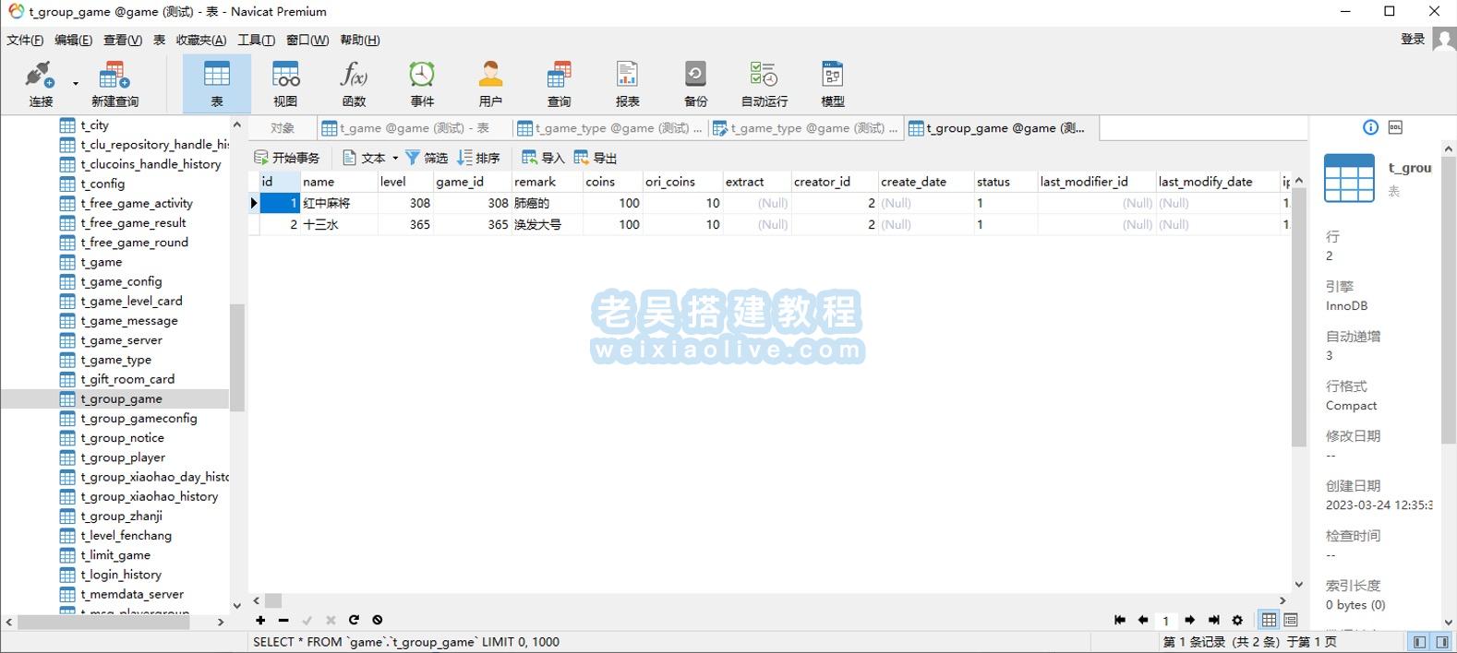Click the 用户 (User) icon

click(x=490, y=83)
